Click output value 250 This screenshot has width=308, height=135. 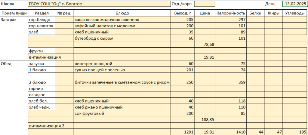coord(183,79)
